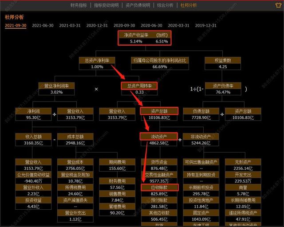Viewport: 284px width, 227px height.
Task: Select the 2021-06-30 report period
Action: point(43,26)
